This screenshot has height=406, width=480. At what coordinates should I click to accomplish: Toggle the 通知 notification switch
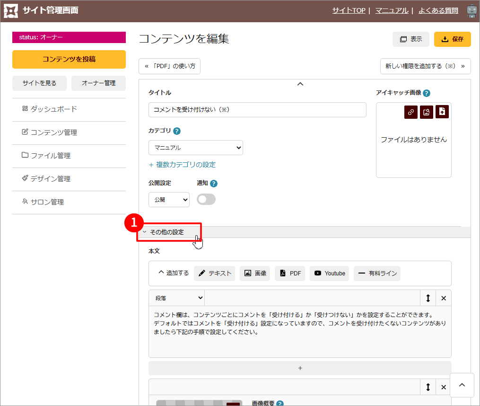(x=206, y=200)
